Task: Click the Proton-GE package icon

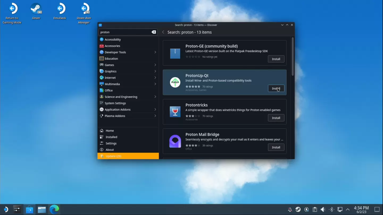Action: point(175,53)
